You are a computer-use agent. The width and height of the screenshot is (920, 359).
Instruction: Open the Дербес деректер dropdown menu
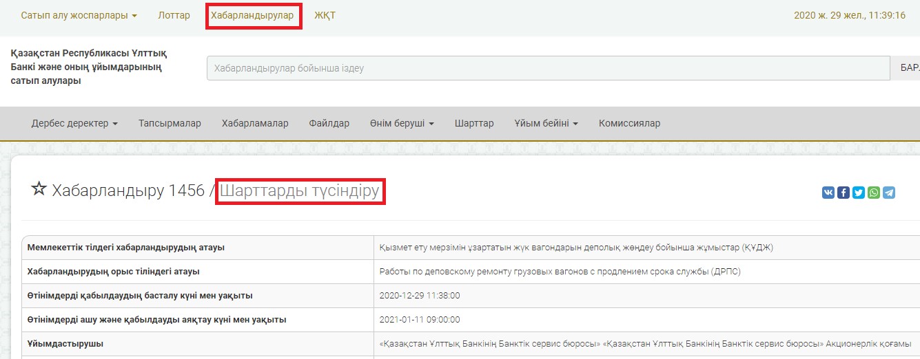(x=74, y=124)
